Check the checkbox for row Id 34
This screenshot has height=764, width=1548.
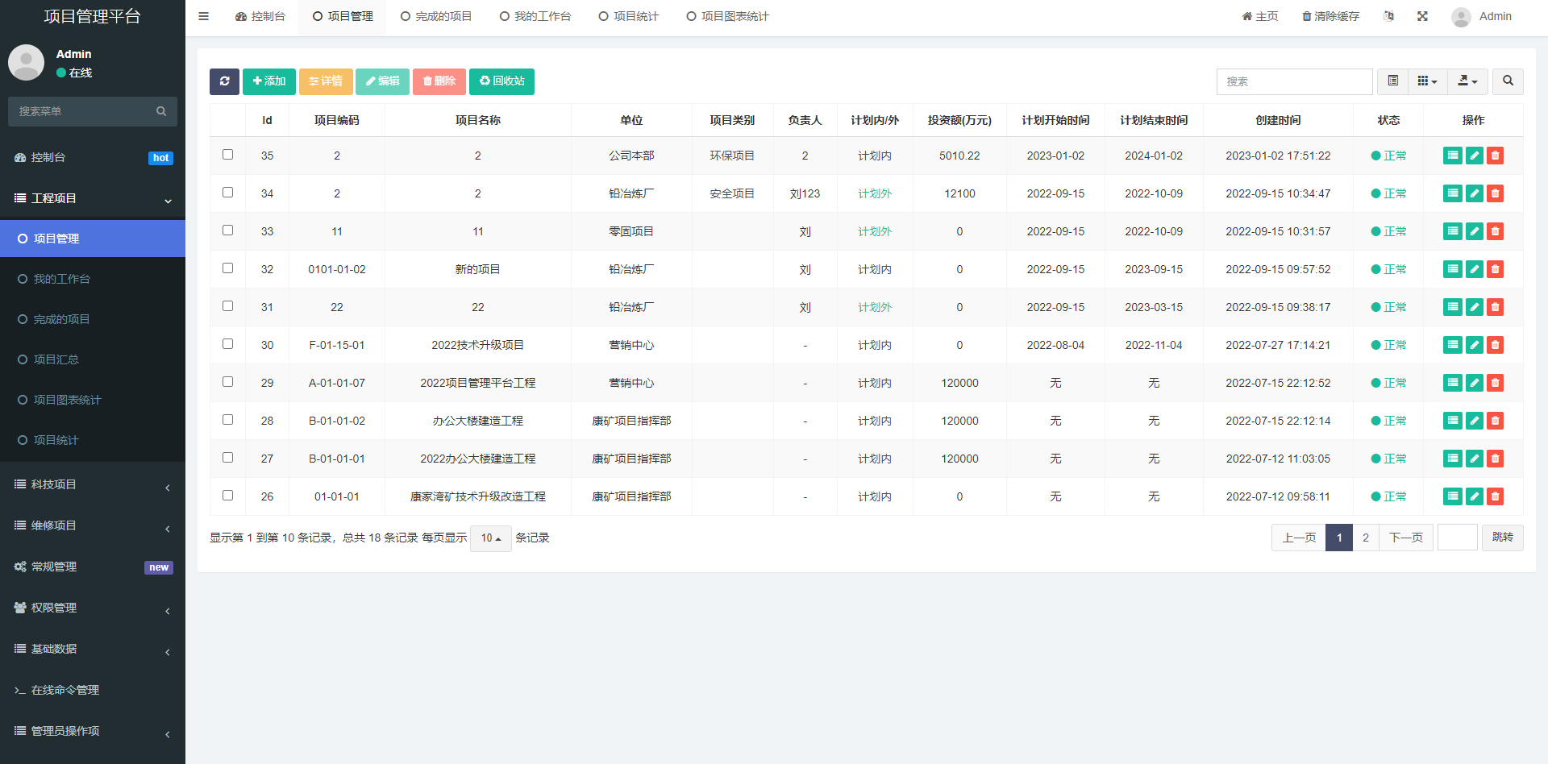pyautogui.click(x=227, y=193)
